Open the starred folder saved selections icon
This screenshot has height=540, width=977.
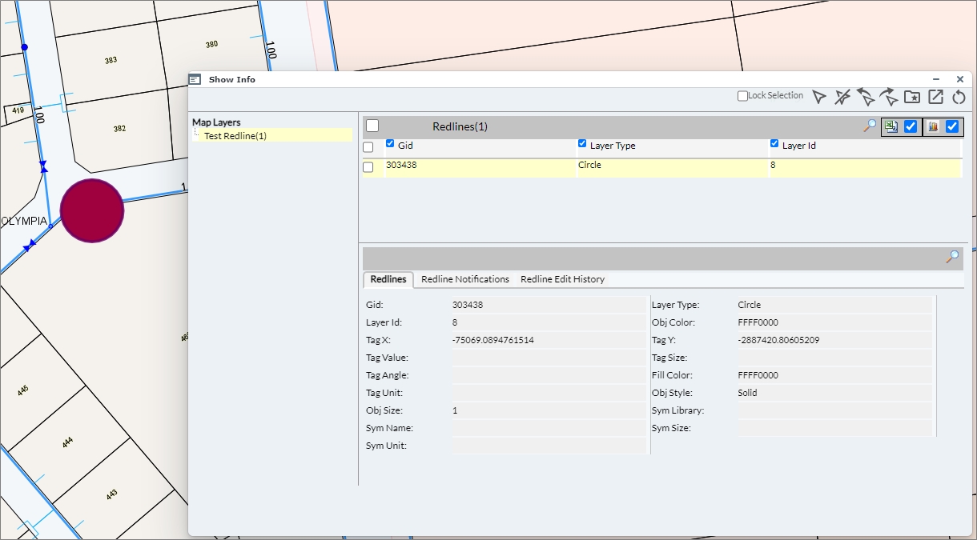tap(912, 97)
